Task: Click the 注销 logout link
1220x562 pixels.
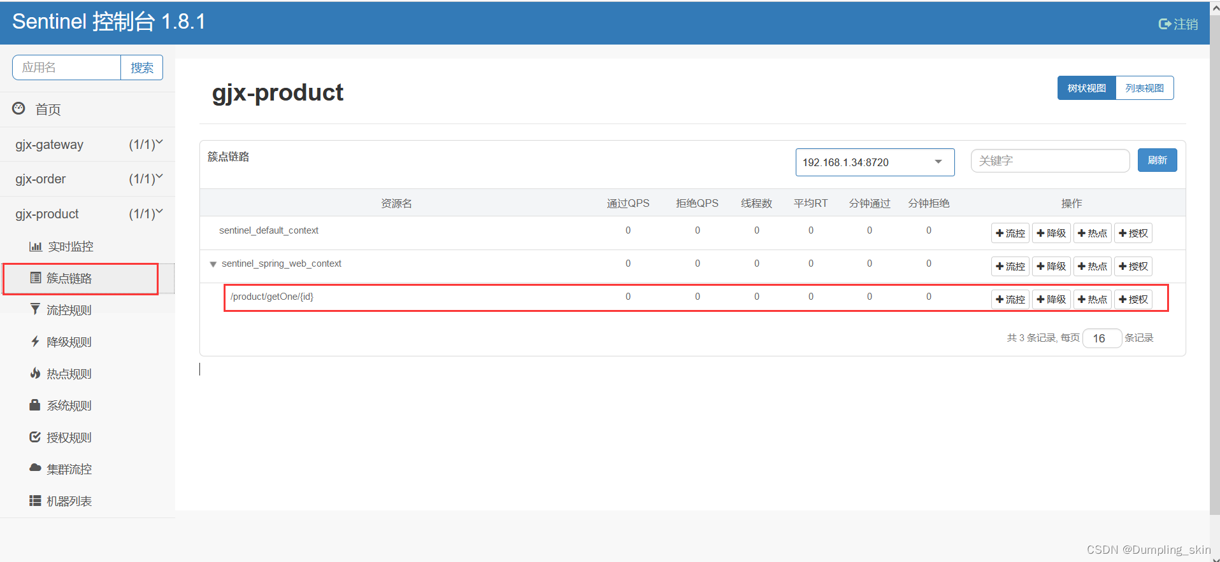Action: tap(1178, 24)
